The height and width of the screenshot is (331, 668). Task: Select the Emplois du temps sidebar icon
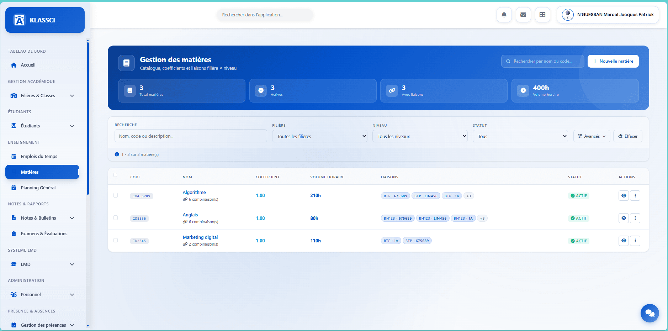click(14, 156)
